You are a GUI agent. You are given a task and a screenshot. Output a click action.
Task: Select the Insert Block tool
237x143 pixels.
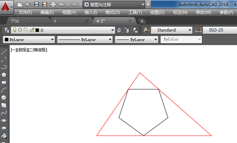4,136
